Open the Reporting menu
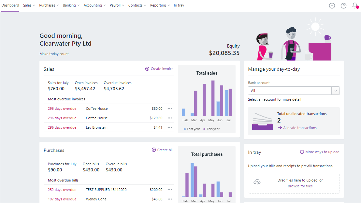361x203 pixels. (x=160, y=5)
